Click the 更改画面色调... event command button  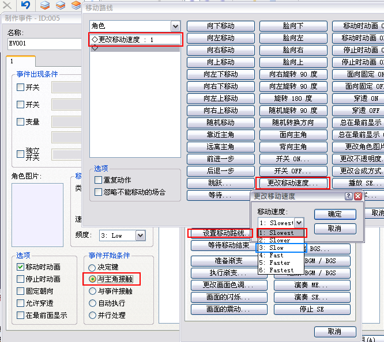[x=229, y=285]
